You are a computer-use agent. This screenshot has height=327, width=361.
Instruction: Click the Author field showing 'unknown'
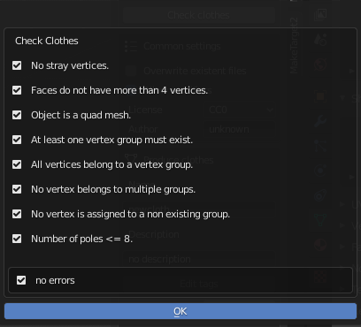(x=240, y=129)
